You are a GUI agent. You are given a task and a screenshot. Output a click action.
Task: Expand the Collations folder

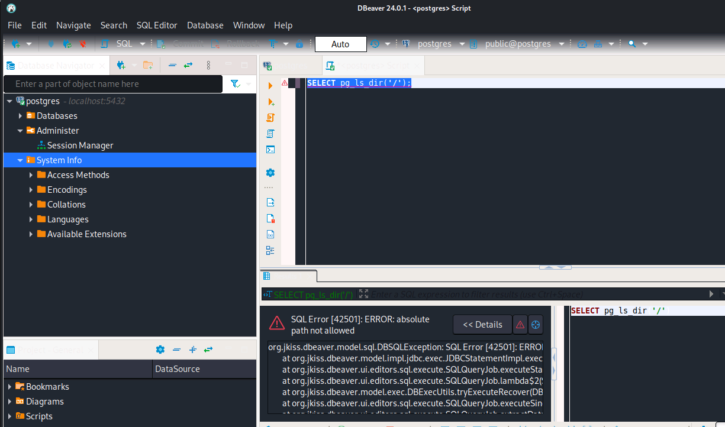pyautogui.click(x=31, y=205)
